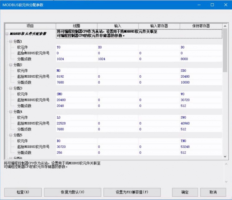Collapse the 分配4 tree node
232x200 pixels.
pyautogui.click(x=11, y=112)
